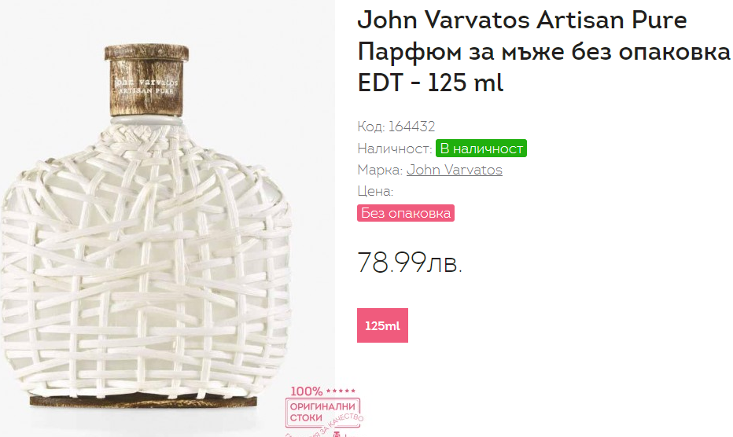The image size is (733, 437).
Task: Click the John Varvatos Artisan Pure title
Action: click(522, 20)
